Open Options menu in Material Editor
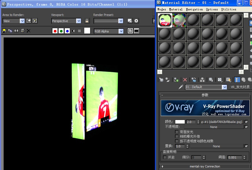Viewport: 252px width, 170px height. [212, 9]
